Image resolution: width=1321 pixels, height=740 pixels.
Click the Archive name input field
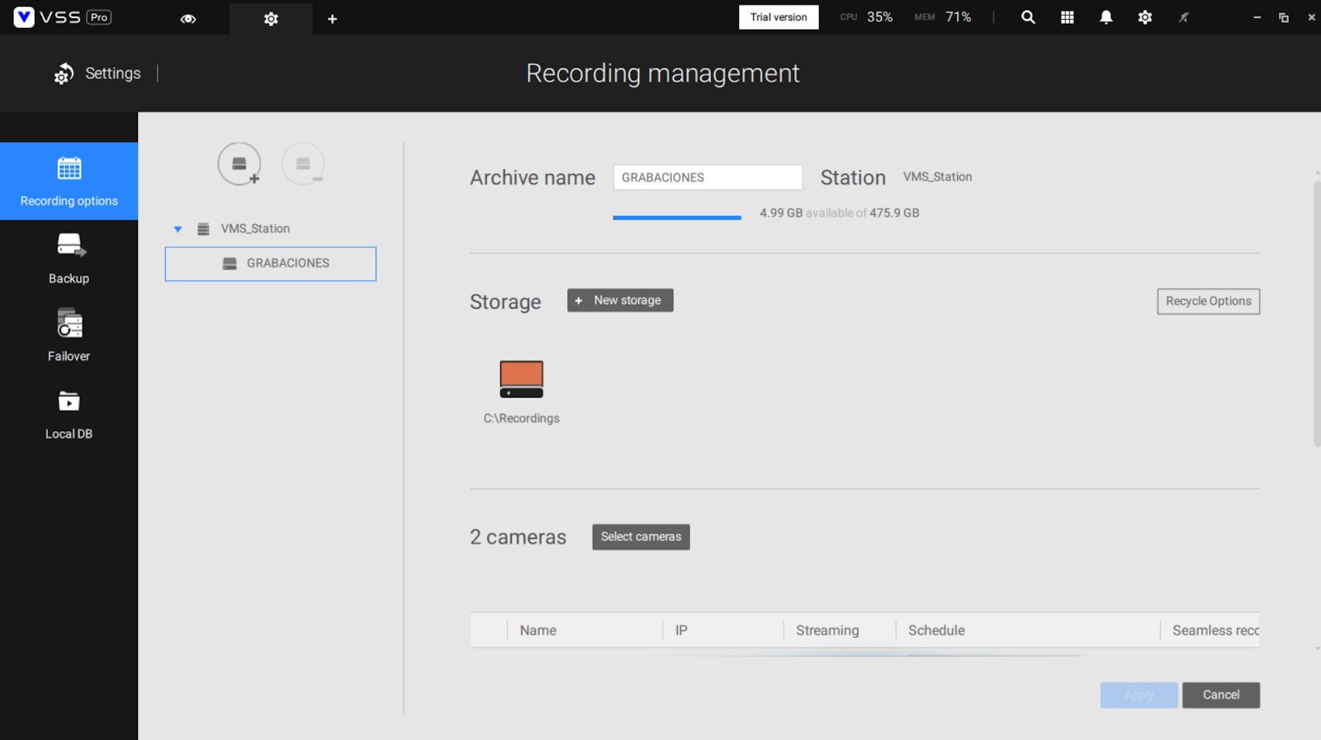pos(708,177)
